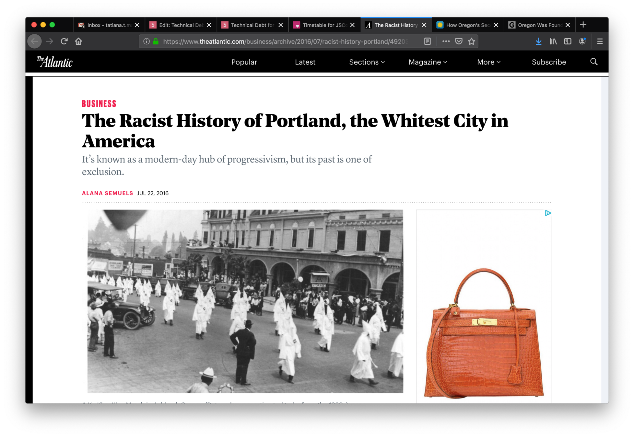Bookmark this page with star icon
This screenshot has height=437, width=634.
(x=472, y=41)
